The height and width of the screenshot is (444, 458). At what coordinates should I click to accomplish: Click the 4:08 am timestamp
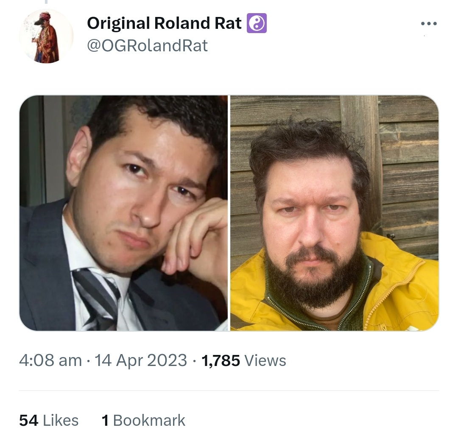pyautogui.click(x=50, y=360)
